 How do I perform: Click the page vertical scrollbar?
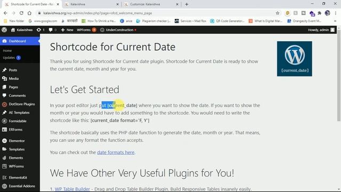pos(339,75)
